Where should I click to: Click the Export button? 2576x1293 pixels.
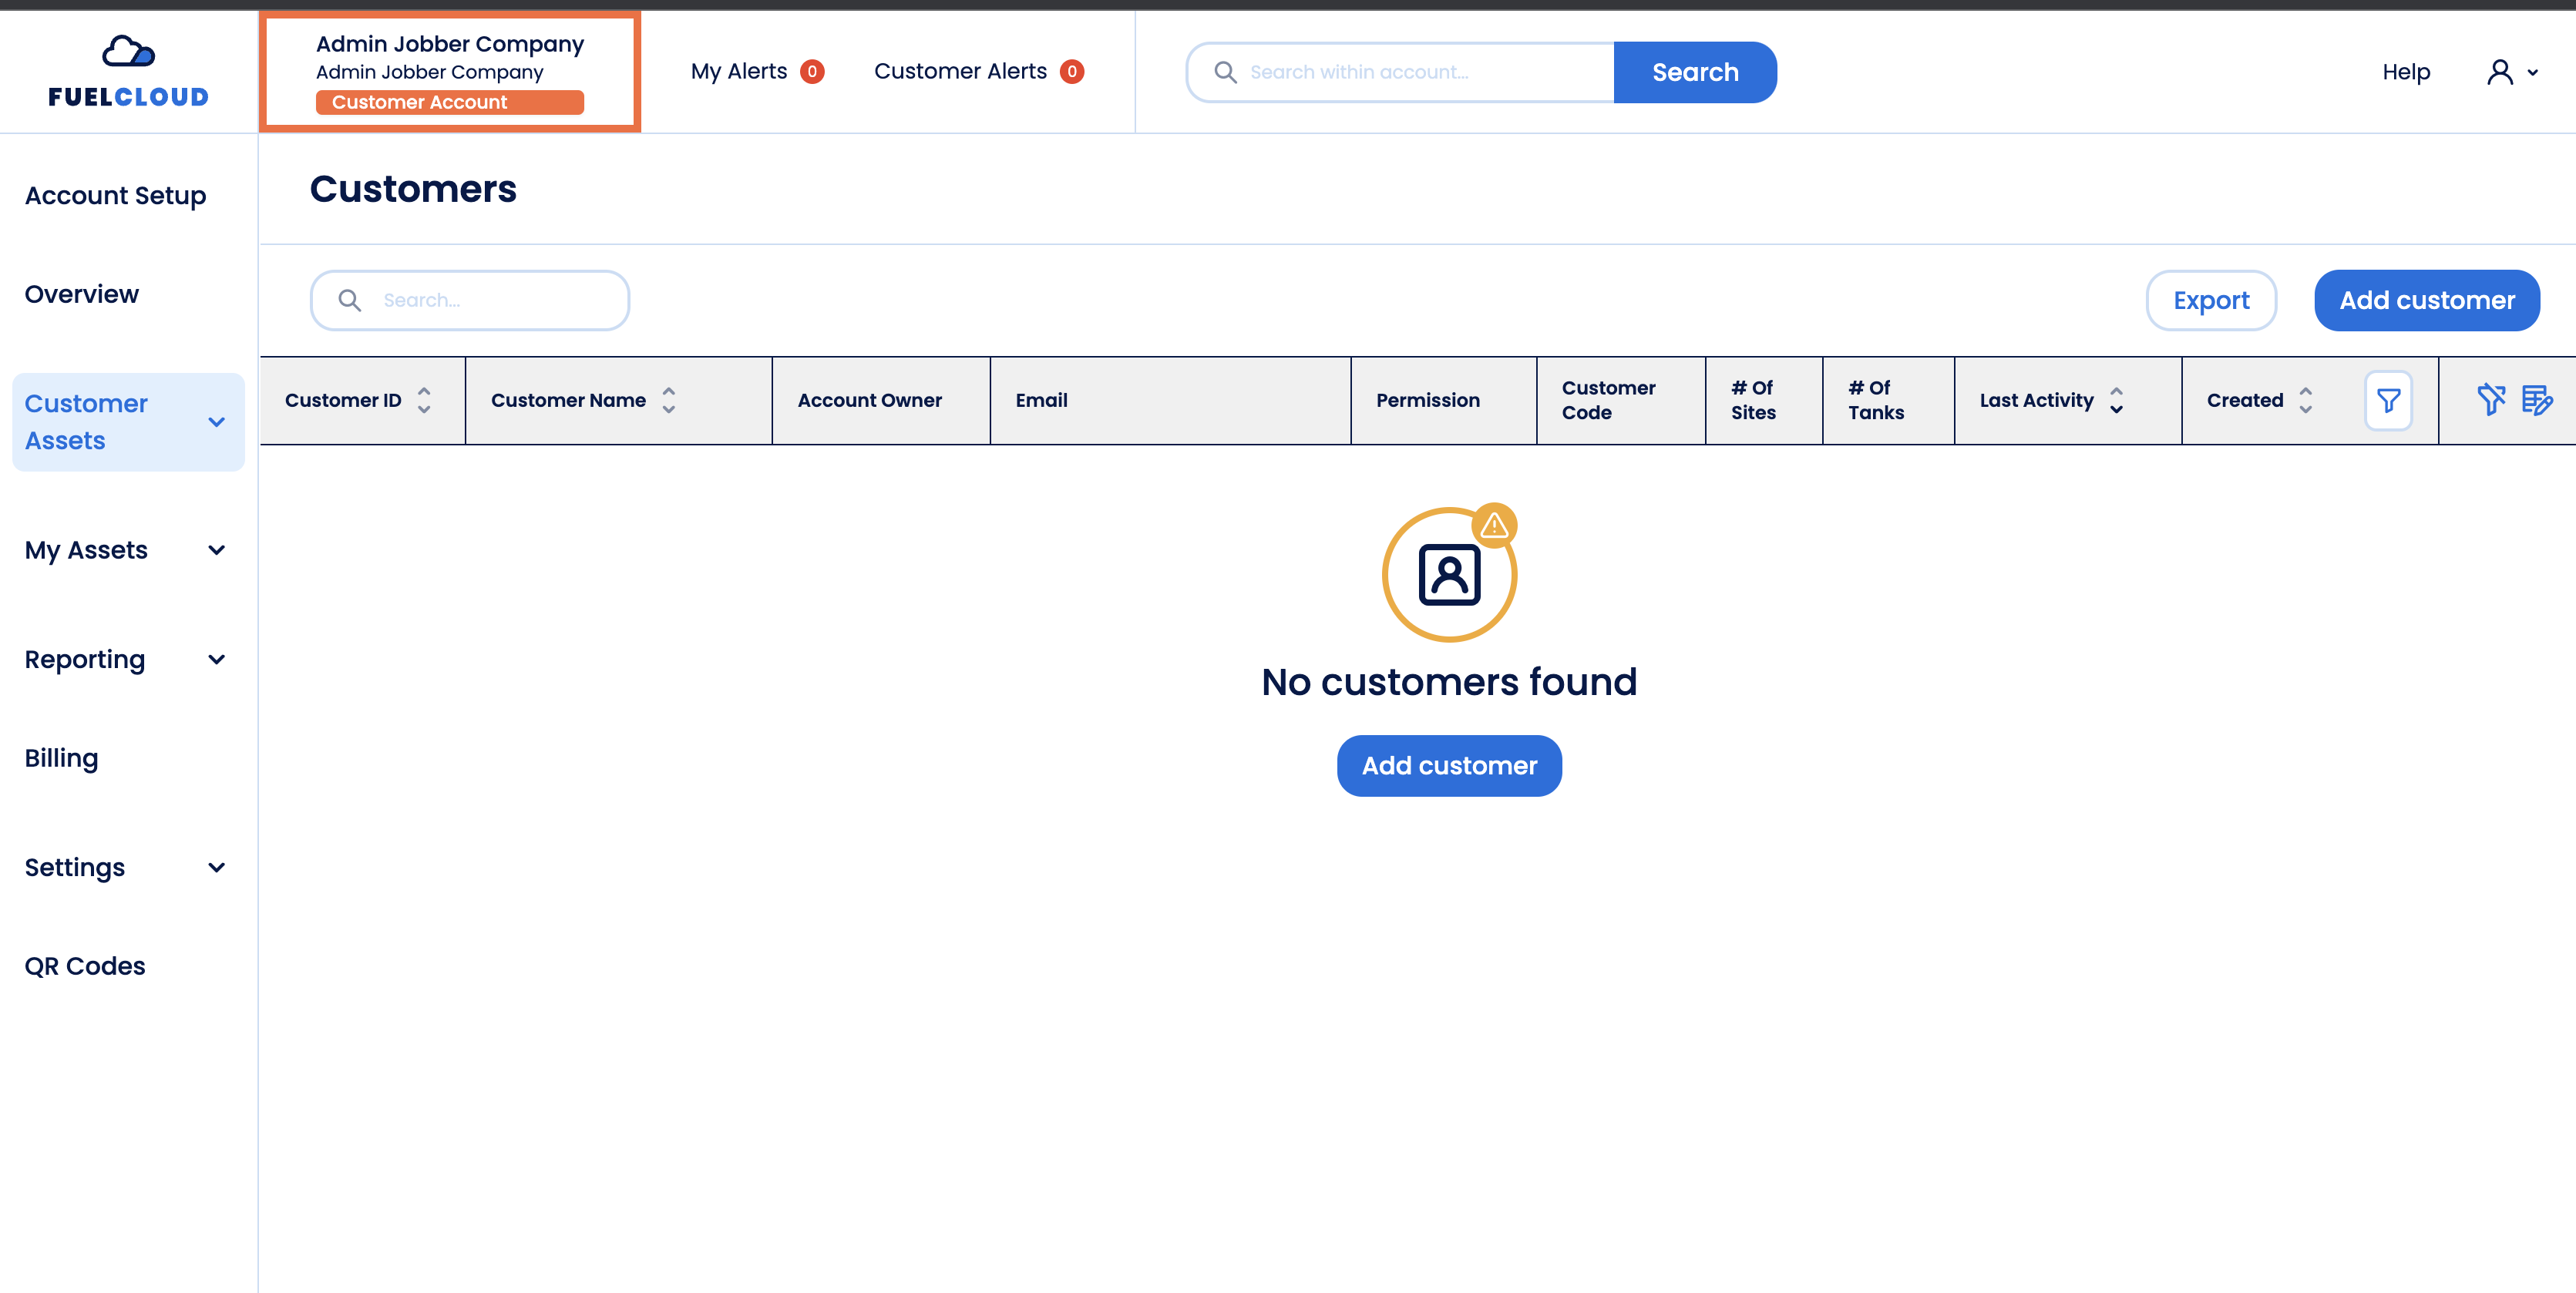click(x=2211, y=300)
